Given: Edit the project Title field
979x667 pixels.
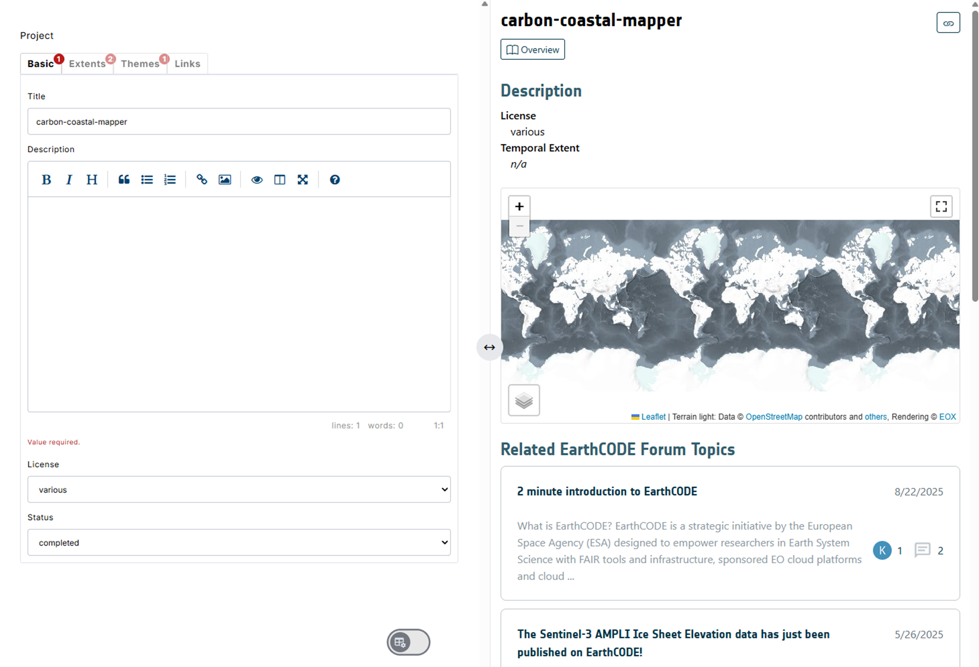Looking at the screenshot, I should 239,122.
